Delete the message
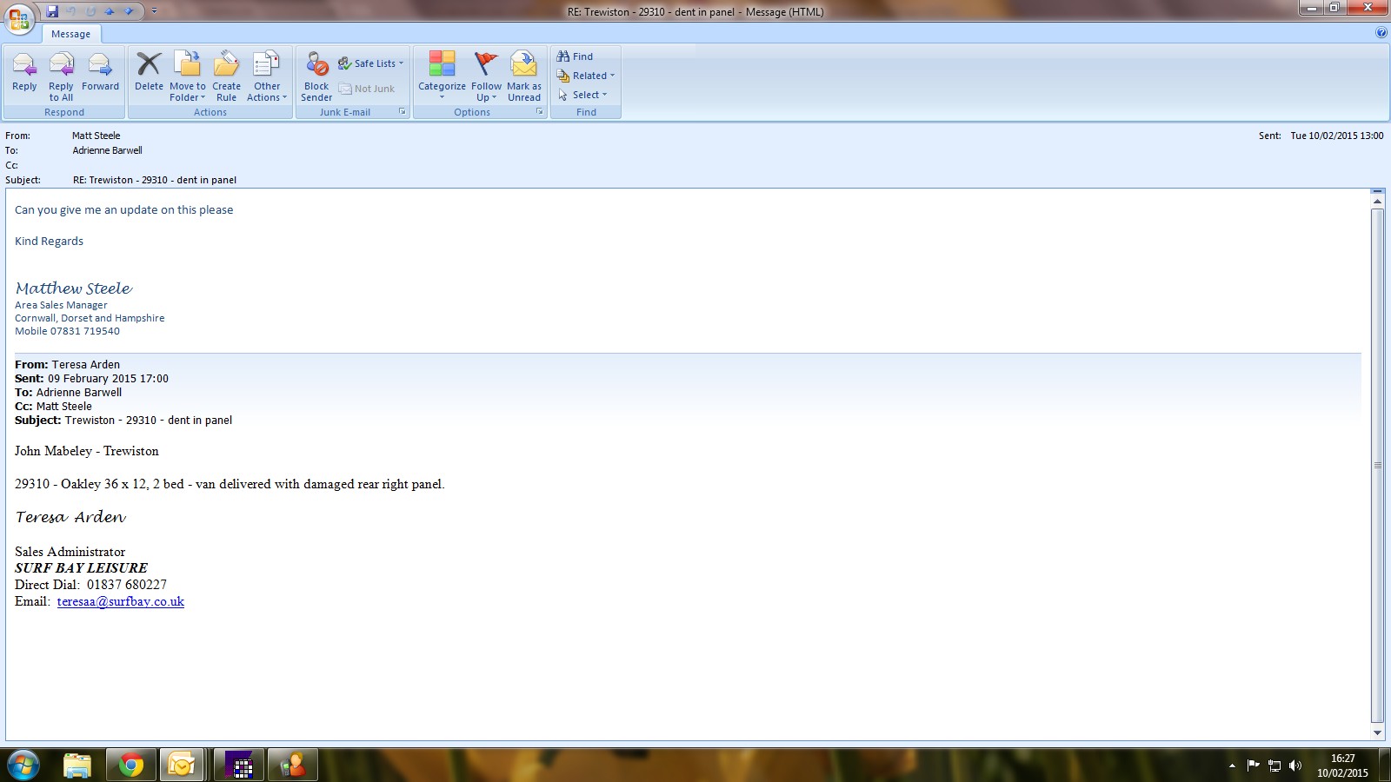The image size is (1391, 782). [x=149, y=73]
